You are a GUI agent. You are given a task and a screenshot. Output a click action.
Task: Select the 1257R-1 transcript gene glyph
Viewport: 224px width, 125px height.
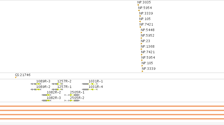tap(57, 89)
